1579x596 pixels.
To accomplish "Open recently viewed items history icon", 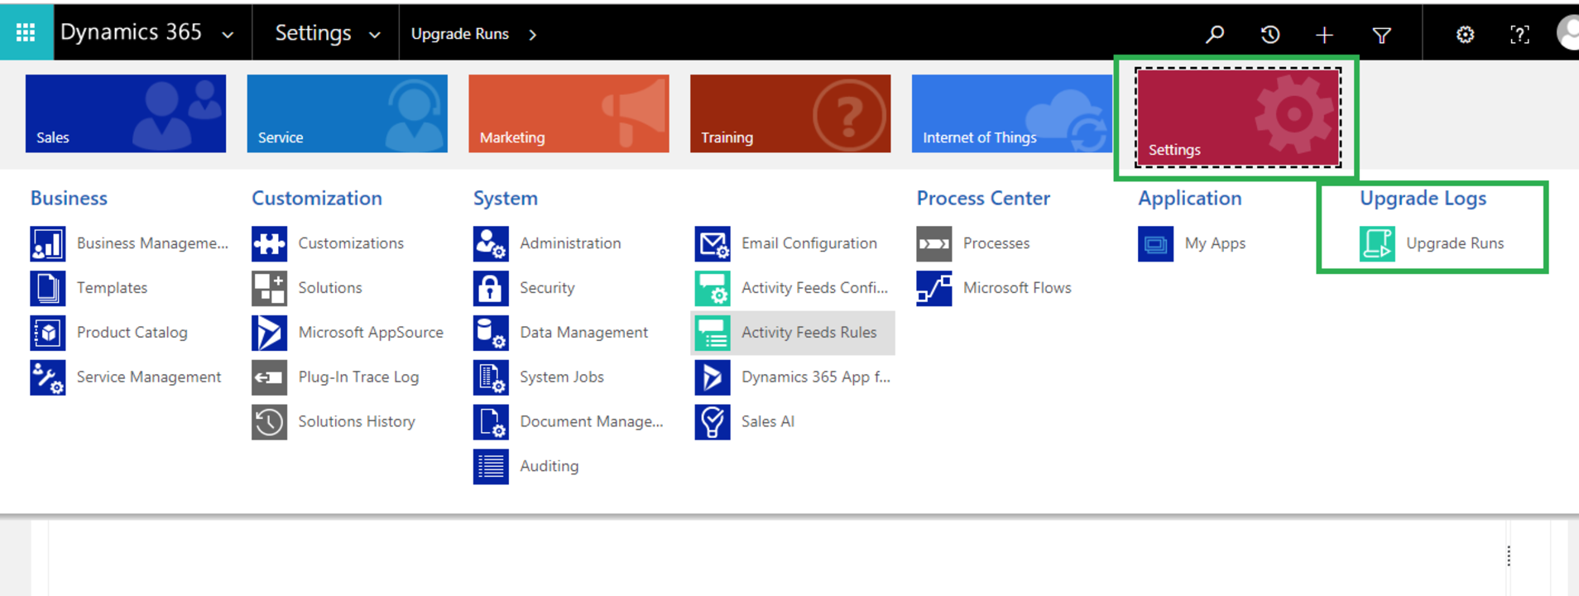I will coord(1269,35).
